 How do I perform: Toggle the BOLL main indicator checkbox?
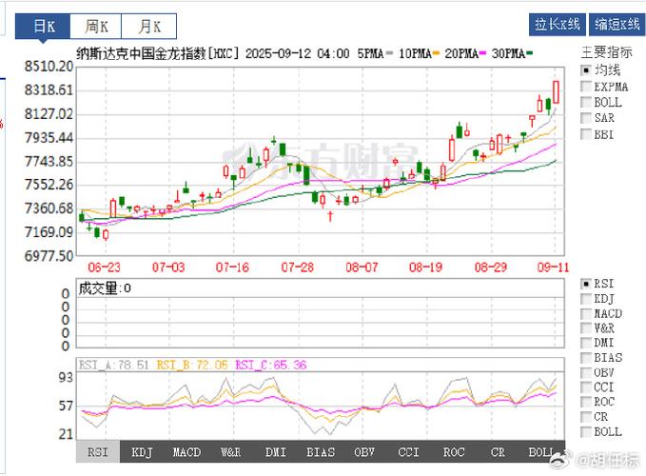tap(586, 102)
